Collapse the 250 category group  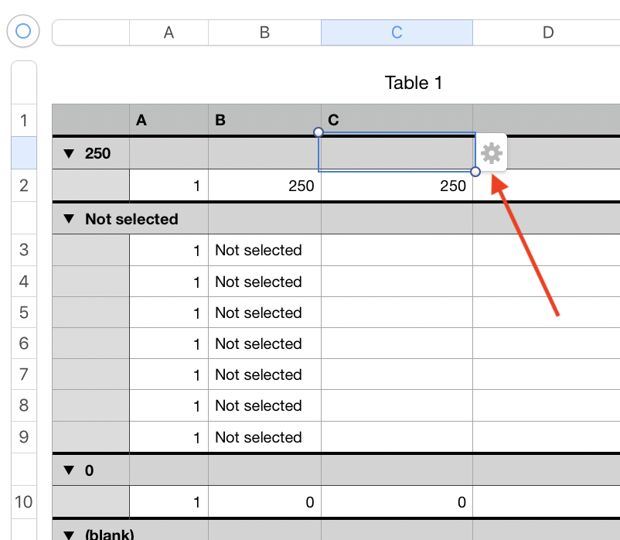tap(70, 154)
